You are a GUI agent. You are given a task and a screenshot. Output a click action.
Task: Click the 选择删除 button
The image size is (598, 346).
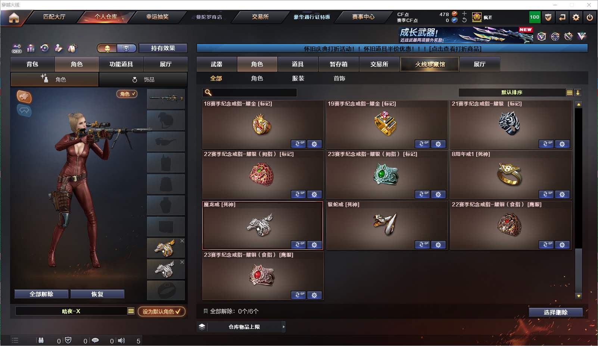point(555,312)
